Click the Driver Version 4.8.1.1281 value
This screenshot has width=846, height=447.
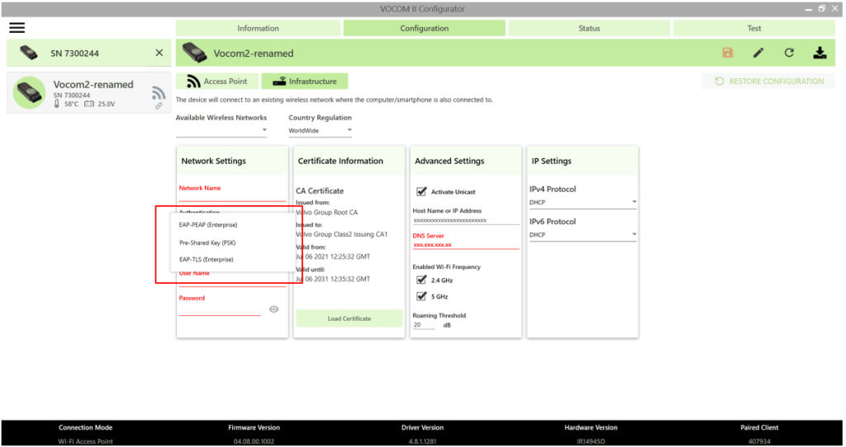pyautogui.click(x=422, y=441)
